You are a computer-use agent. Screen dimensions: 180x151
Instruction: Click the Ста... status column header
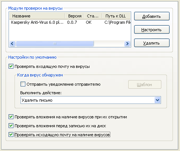(x=93, y=16)
